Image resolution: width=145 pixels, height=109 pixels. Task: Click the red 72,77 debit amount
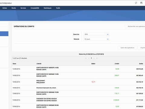tap(93, 82)
